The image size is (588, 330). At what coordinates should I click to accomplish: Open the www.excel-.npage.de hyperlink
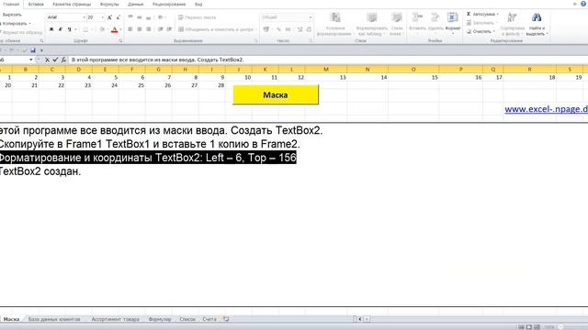tap(546, 109)
